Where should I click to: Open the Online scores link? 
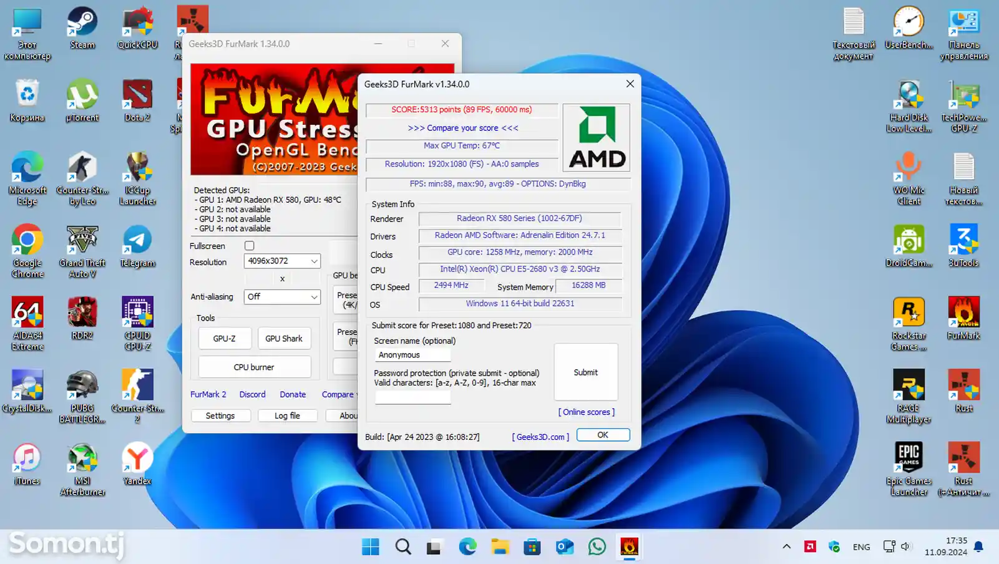click(x=587, y=412)
